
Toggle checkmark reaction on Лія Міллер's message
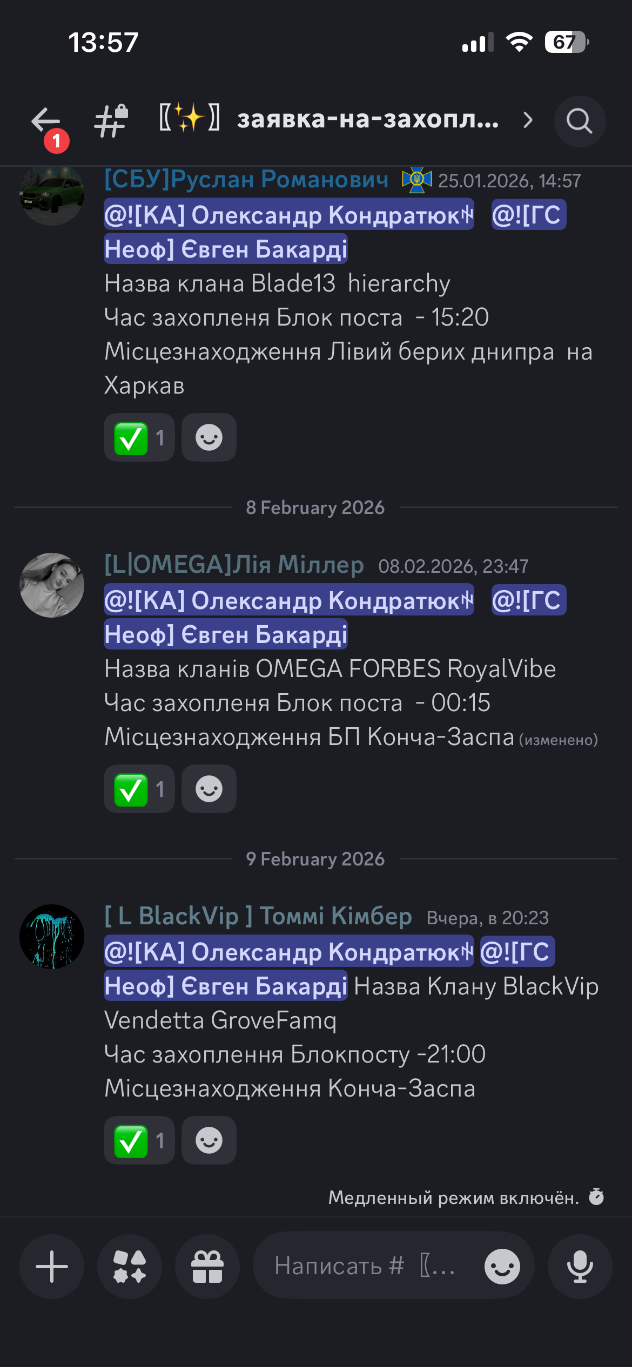(x=139, y=789)
